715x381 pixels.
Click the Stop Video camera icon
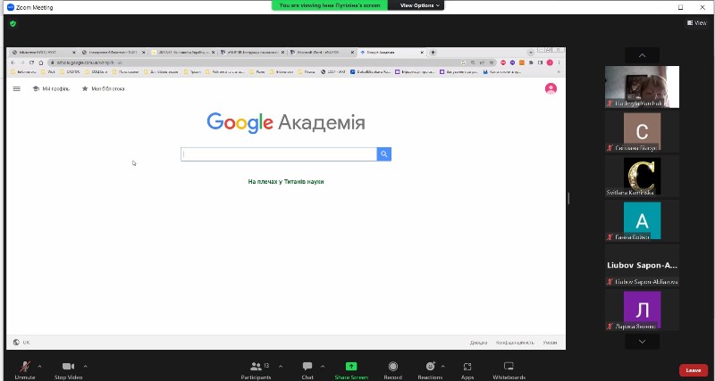pyautogui.click(x=69, y=367)
